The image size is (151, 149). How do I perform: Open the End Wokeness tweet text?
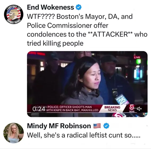pos(87,30)
